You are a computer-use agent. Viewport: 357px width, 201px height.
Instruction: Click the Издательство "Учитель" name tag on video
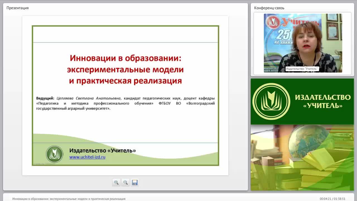coord(302,69)
